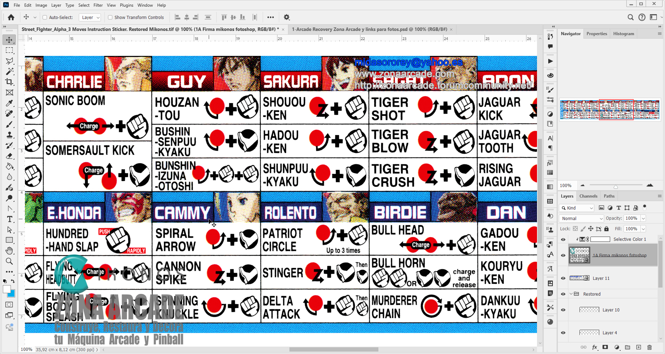Open the Image menu

tap(41, 5)
